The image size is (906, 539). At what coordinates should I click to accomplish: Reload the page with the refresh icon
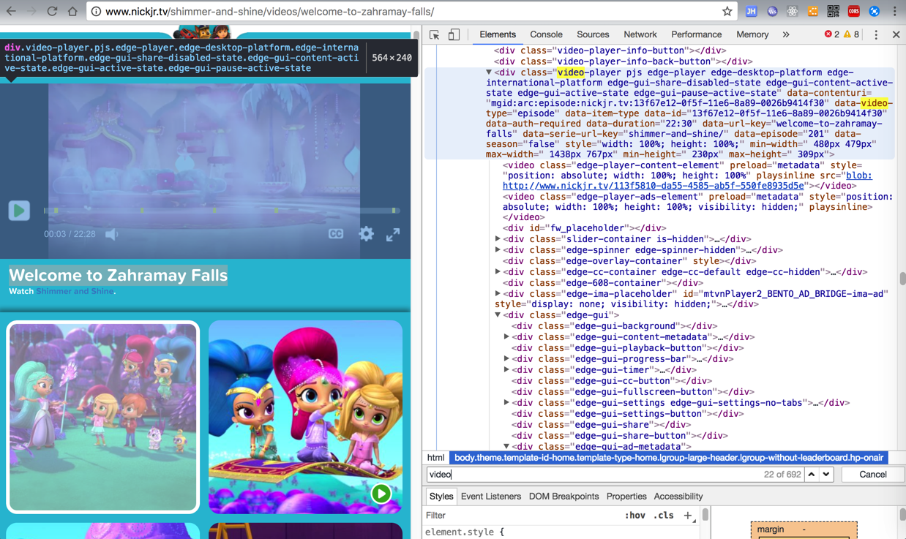[52, 12]
